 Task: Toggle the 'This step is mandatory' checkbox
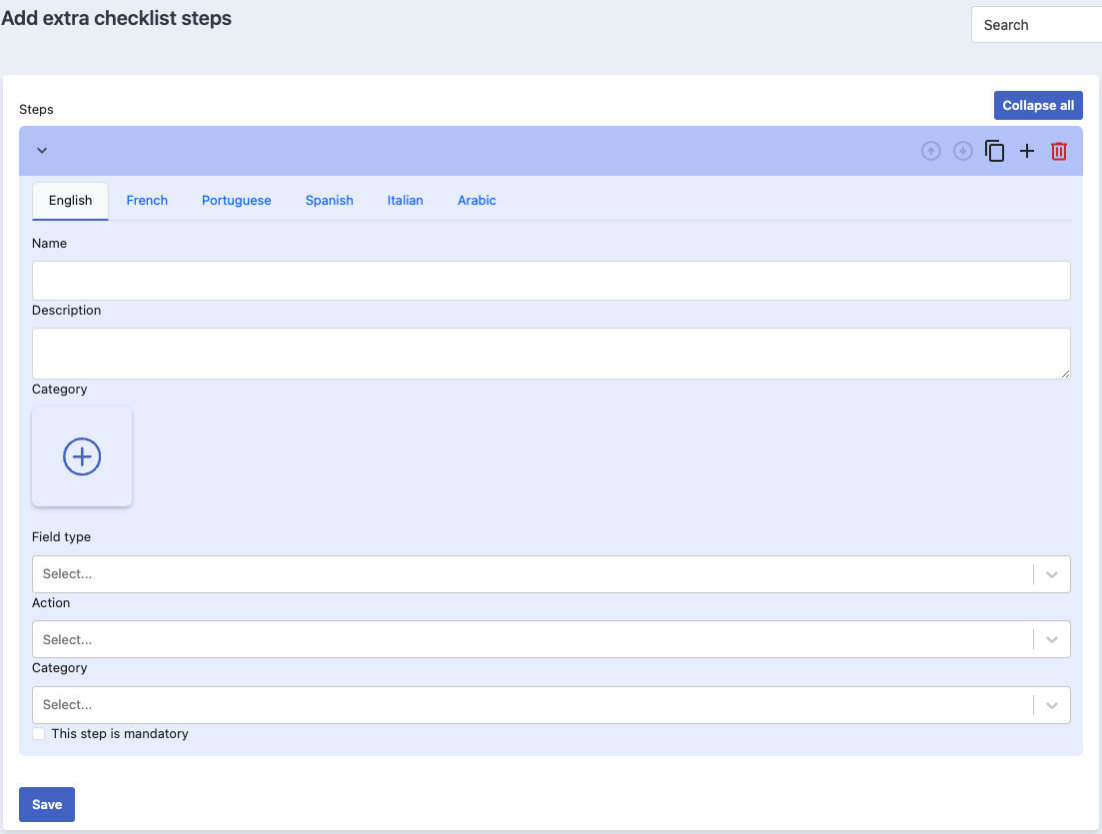[x=39, y=734]
